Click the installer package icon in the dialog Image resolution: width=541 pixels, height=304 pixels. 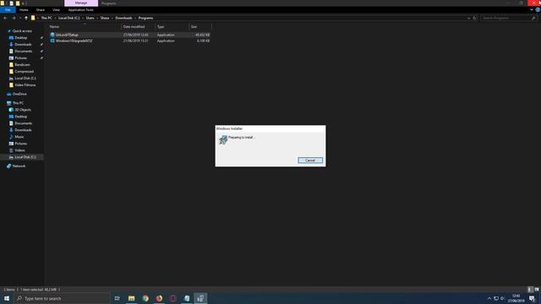[x=223, y=139]
